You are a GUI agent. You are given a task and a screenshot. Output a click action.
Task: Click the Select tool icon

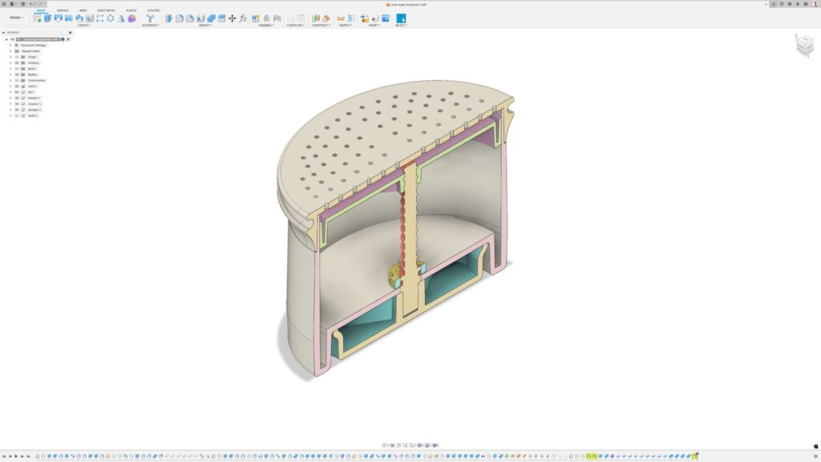401,18
